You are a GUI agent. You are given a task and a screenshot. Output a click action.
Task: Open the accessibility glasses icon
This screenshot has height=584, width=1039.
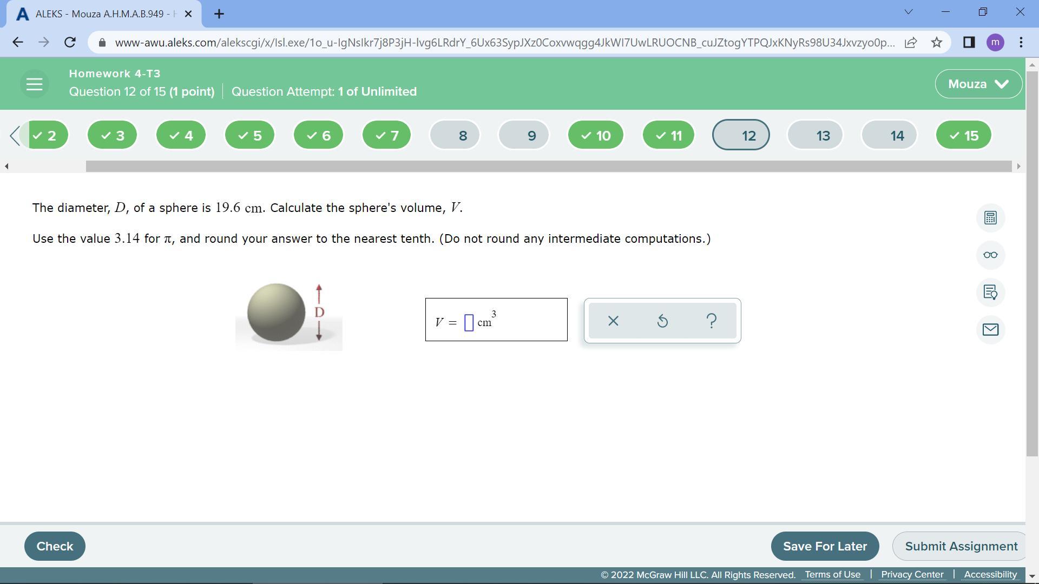[x=990, y=255]
